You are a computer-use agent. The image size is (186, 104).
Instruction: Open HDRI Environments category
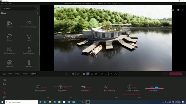click(10, 51)
